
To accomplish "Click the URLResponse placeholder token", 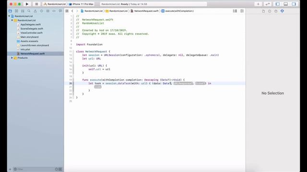I will click(183, 84).
